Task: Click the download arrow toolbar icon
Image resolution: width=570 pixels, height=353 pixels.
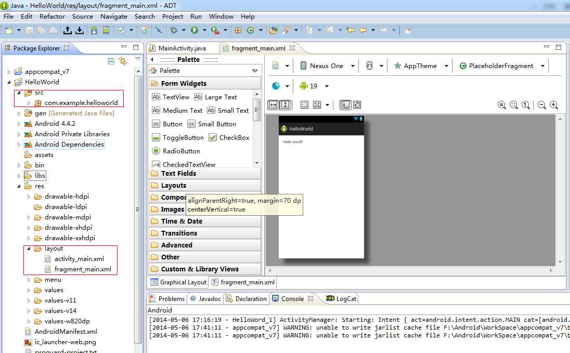Action: tap(80, 31)
